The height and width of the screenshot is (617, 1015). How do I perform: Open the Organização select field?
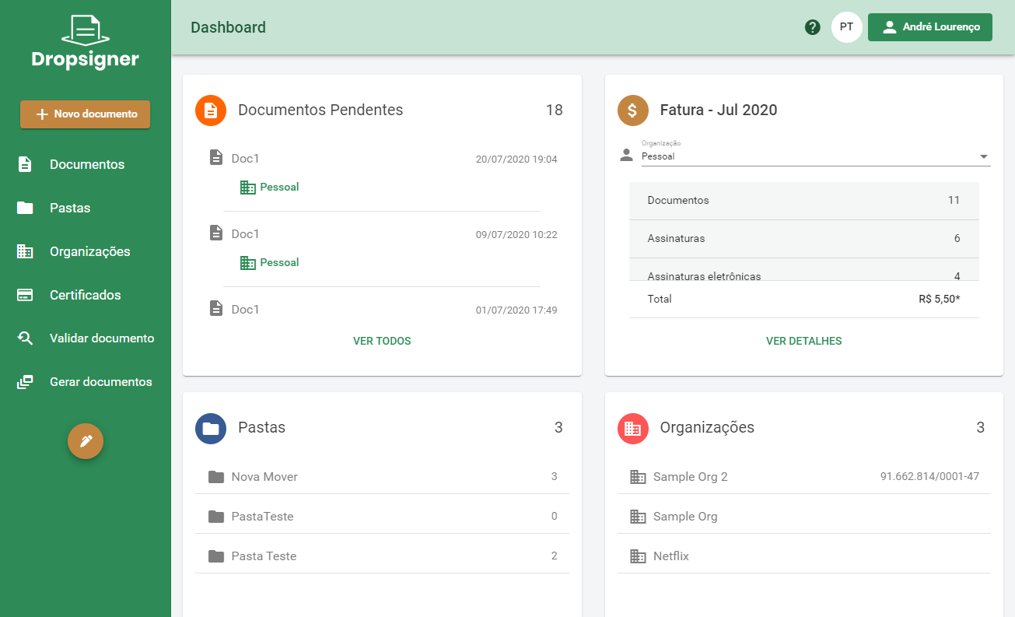(x=815, y=153)
